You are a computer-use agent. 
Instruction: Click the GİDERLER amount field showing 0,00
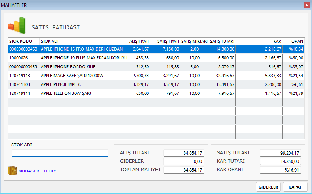(184, 161)
